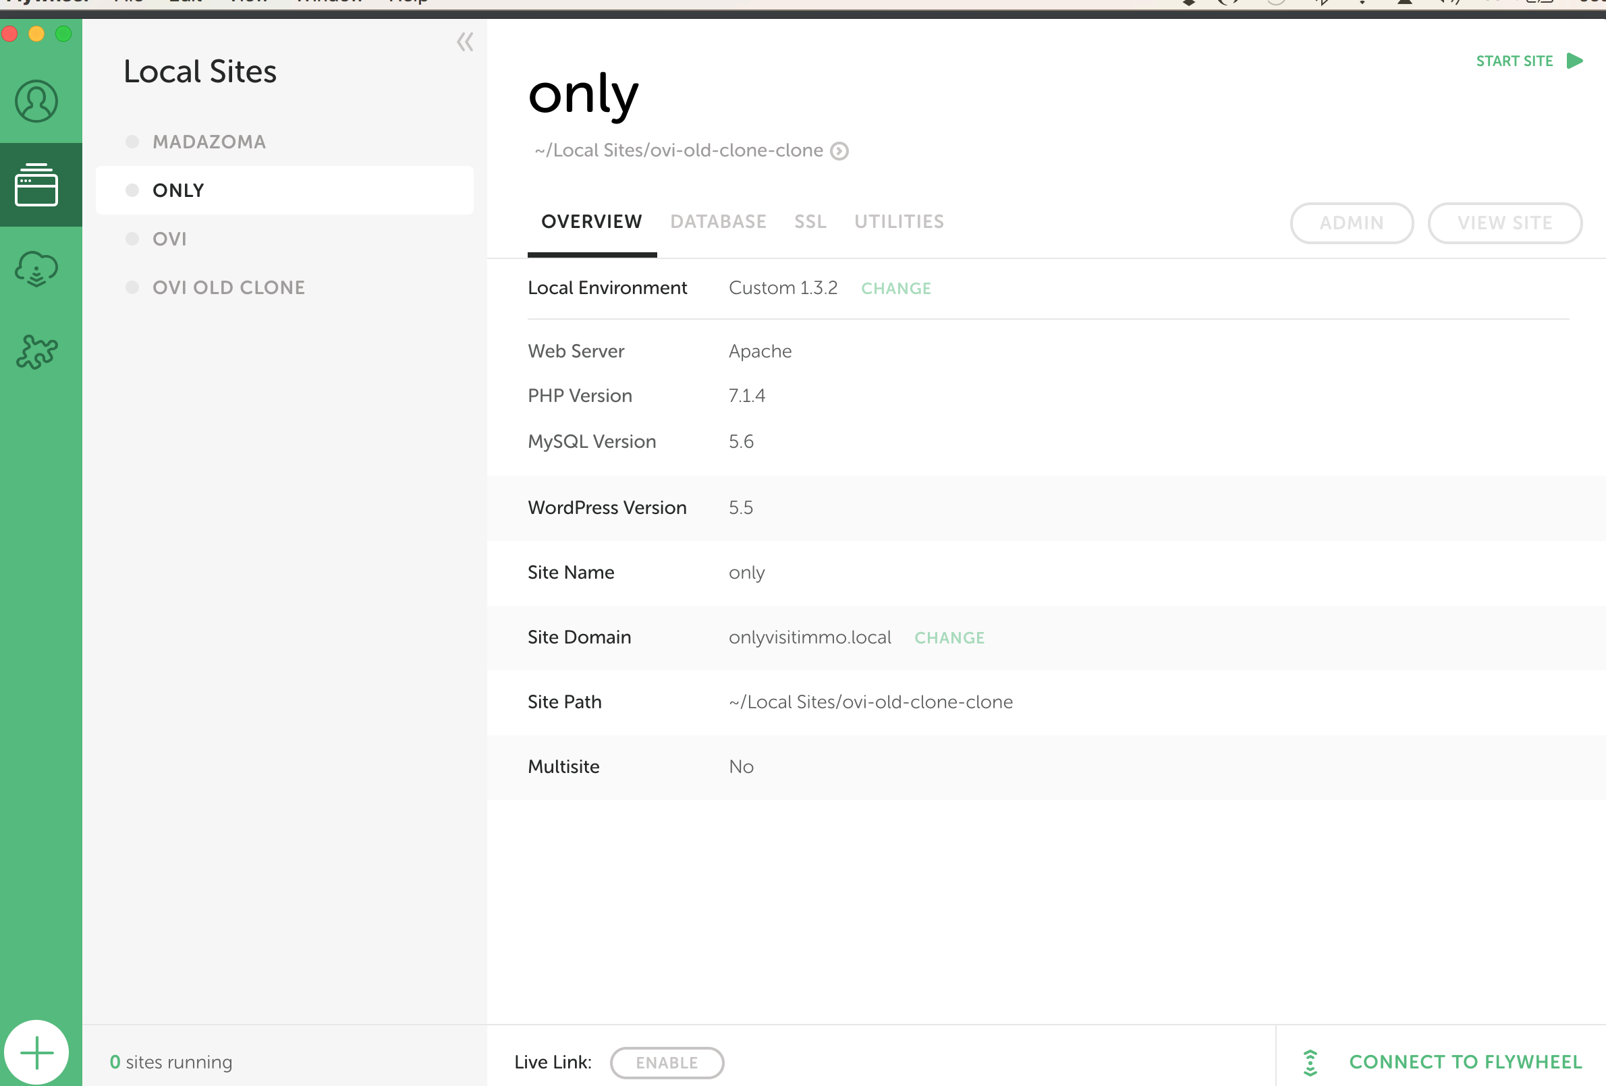
Task: Click the View Site button
Action: pos(1504,223)
